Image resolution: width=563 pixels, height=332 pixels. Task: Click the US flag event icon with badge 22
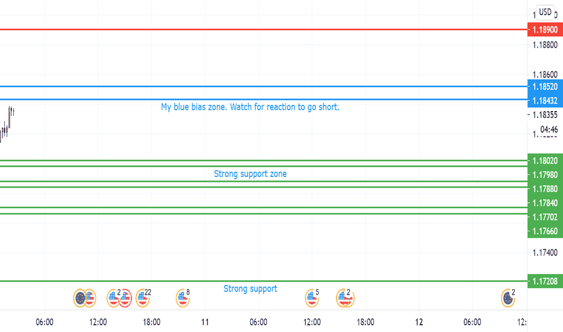[142, 298]
